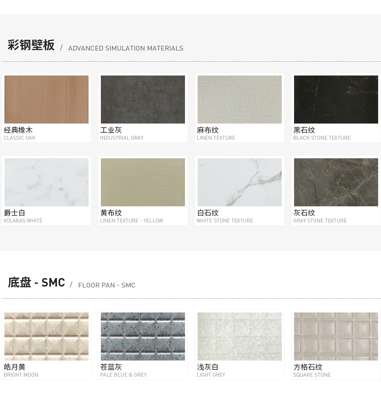Open the Pale Blue & Grey thumbnail
Viewport: 381px width, 400px height.
click(143, 336)
